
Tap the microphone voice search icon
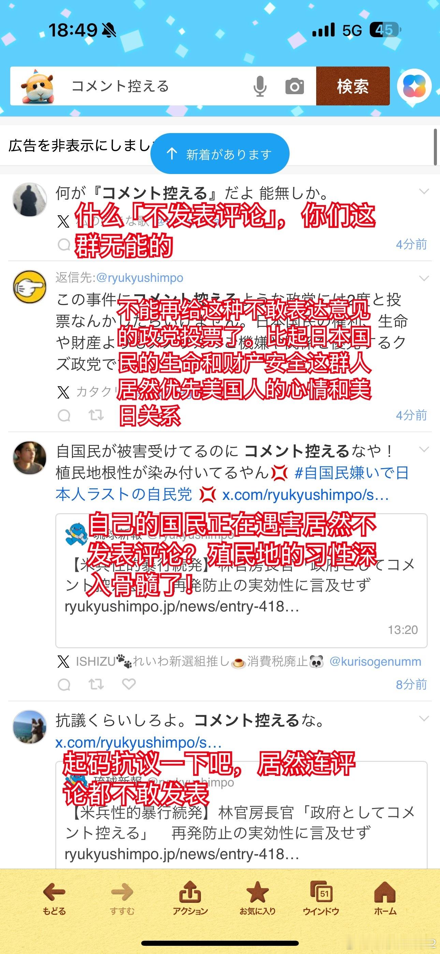click(x=260, y=86)
